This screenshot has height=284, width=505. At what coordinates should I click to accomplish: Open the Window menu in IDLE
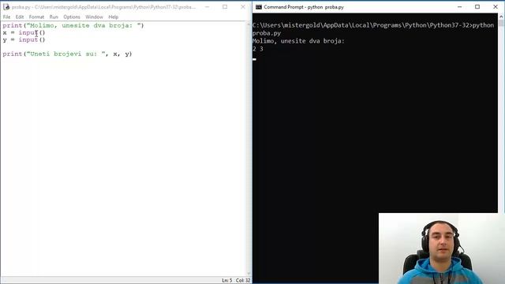[x=94, y=17]
